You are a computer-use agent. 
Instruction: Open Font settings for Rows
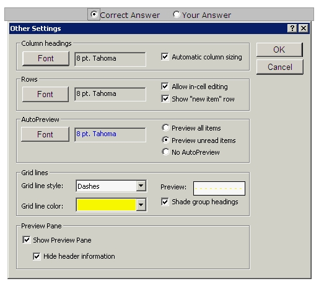tap(45, 94)
